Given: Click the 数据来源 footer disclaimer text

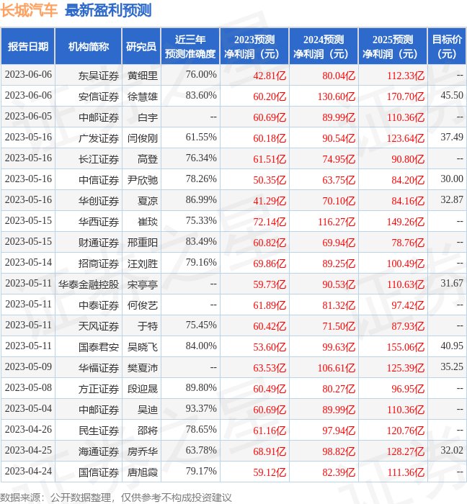Looking at the screenshot, I should click(116, 498).
